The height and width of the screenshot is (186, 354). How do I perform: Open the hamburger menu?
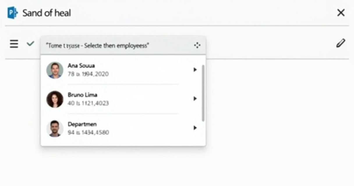click(14, 44)
